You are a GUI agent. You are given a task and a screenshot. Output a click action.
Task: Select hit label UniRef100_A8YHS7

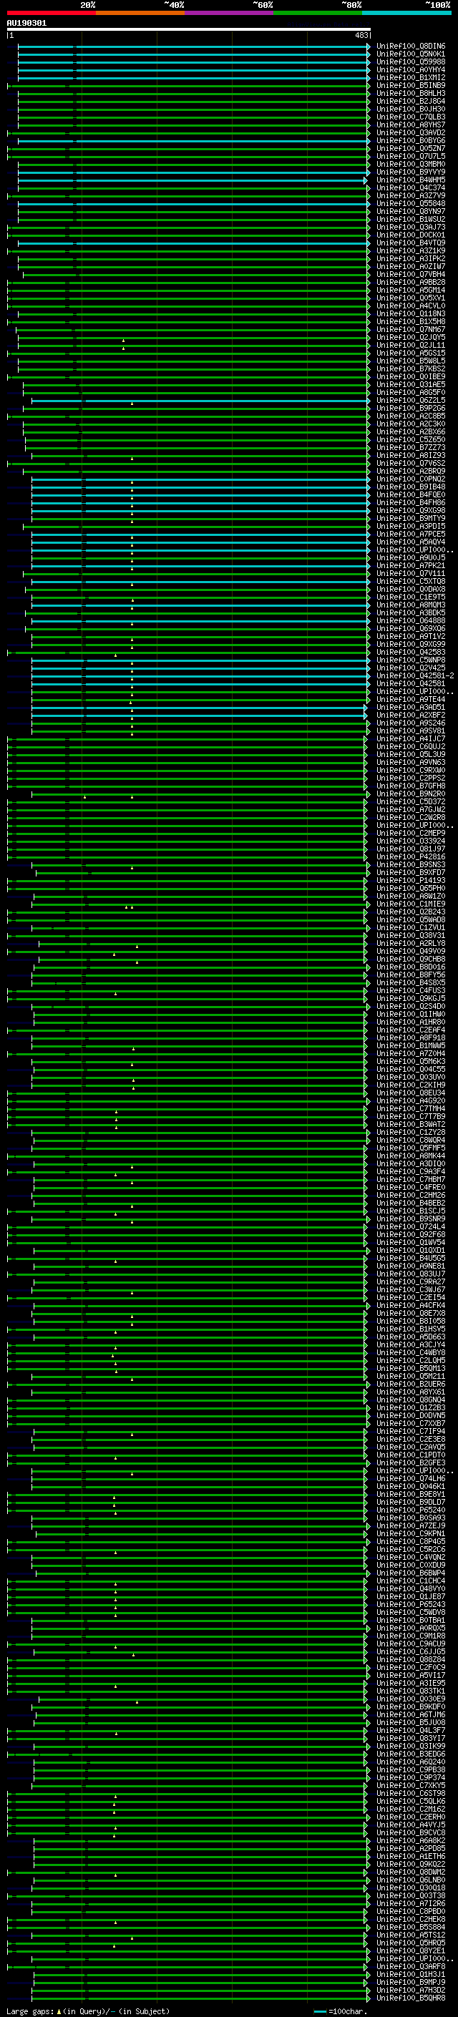pos(411,124)
